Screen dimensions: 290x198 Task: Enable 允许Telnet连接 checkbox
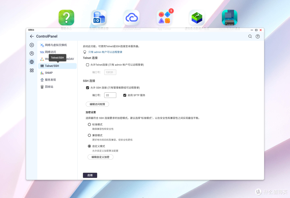pos(88,65)
